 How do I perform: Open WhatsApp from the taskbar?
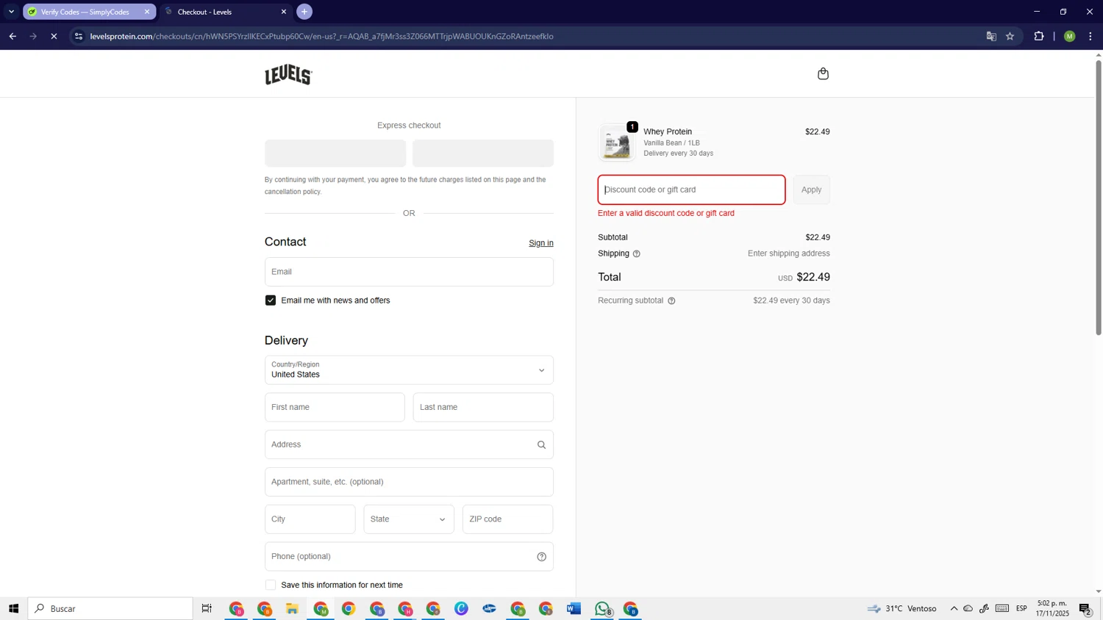(602, 608)
